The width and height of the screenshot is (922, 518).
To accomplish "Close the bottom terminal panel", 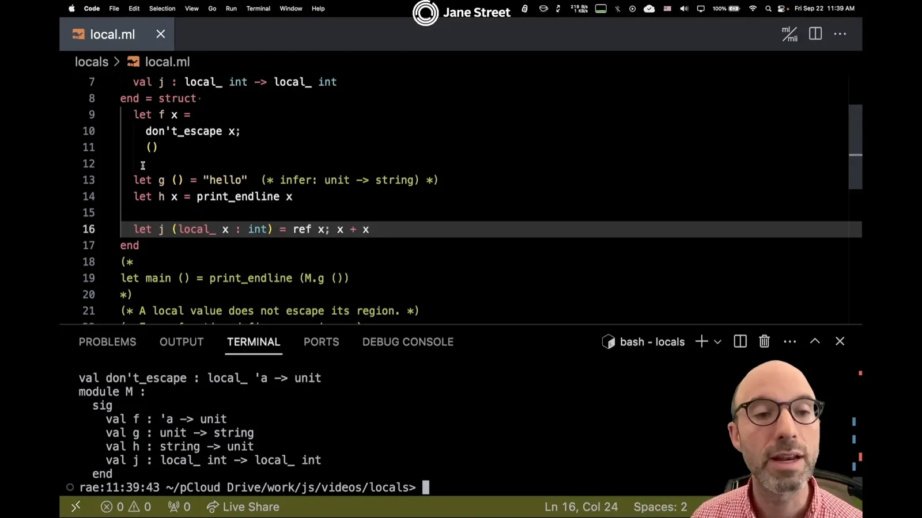I will (840, 341).
